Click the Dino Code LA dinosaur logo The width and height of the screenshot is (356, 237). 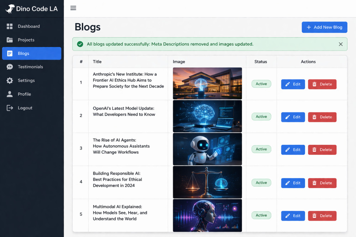click(x=10, y=9)
